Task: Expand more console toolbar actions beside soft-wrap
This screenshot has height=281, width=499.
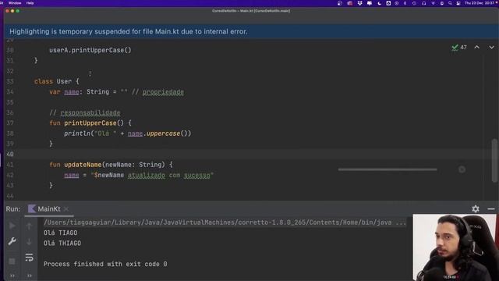Action: point(30,276)
